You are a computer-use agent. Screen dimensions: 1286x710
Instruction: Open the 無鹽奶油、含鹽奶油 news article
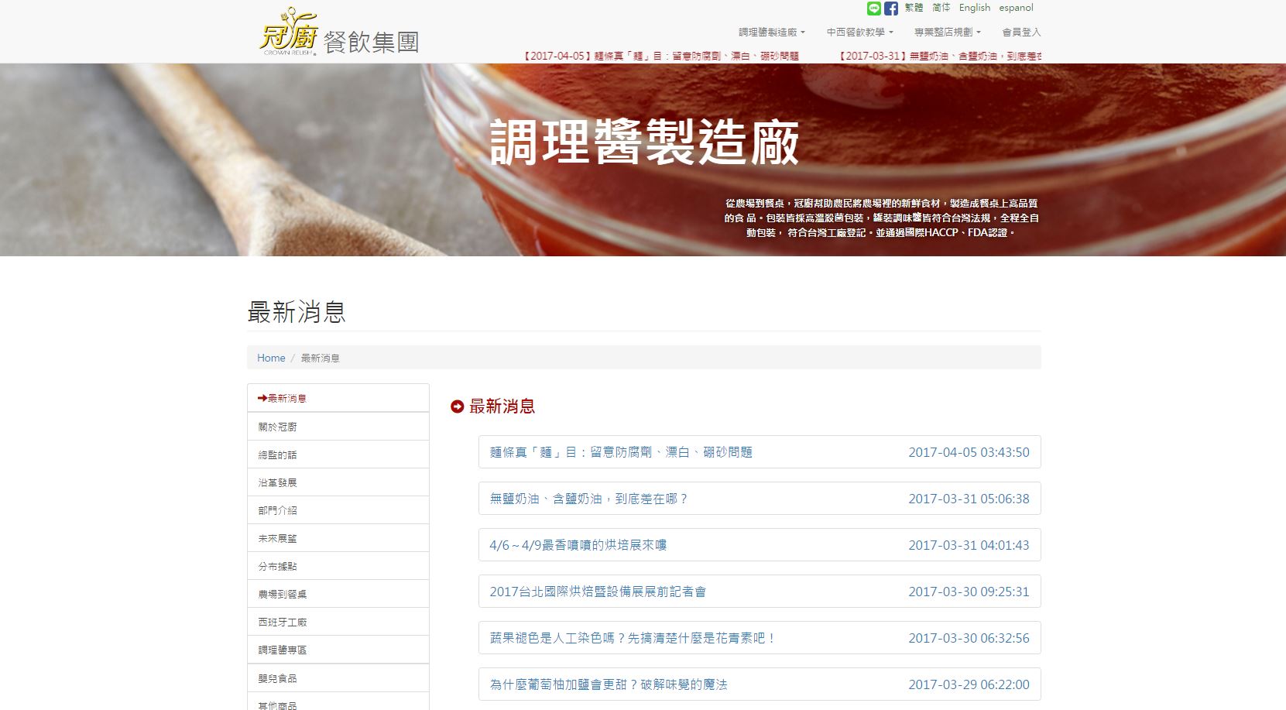(588, 499)
